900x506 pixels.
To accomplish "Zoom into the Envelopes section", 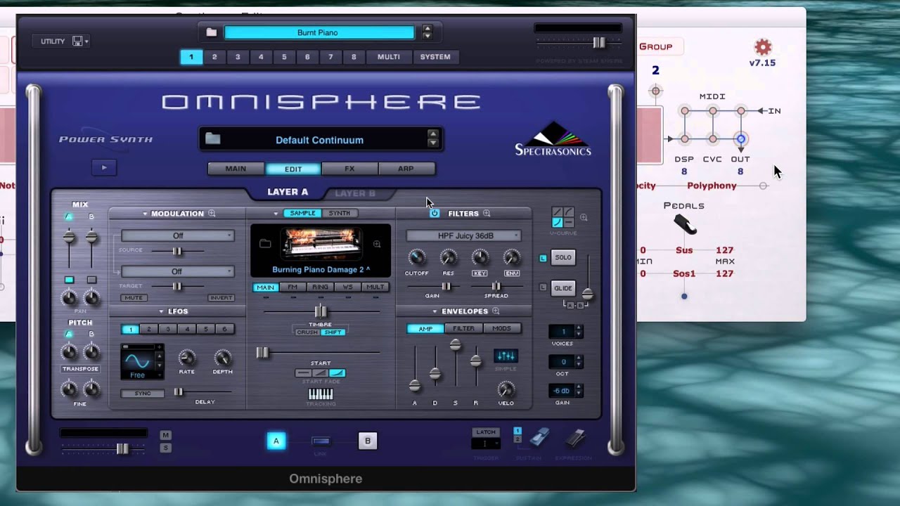I will click(496, 311).
